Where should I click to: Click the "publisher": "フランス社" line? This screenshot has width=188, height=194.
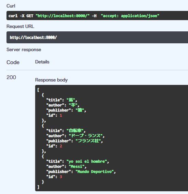coord(75,141)
